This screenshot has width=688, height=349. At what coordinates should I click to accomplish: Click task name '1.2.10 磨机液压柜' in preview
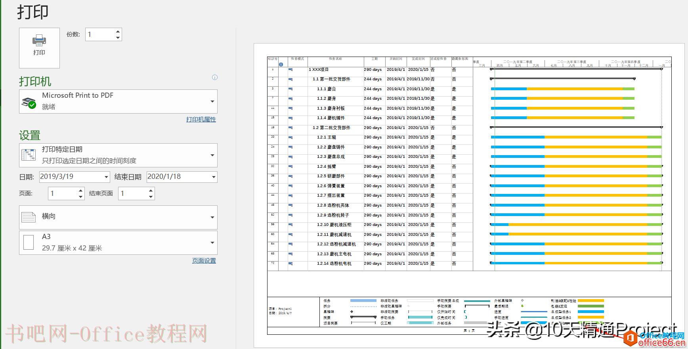(334, 225)
